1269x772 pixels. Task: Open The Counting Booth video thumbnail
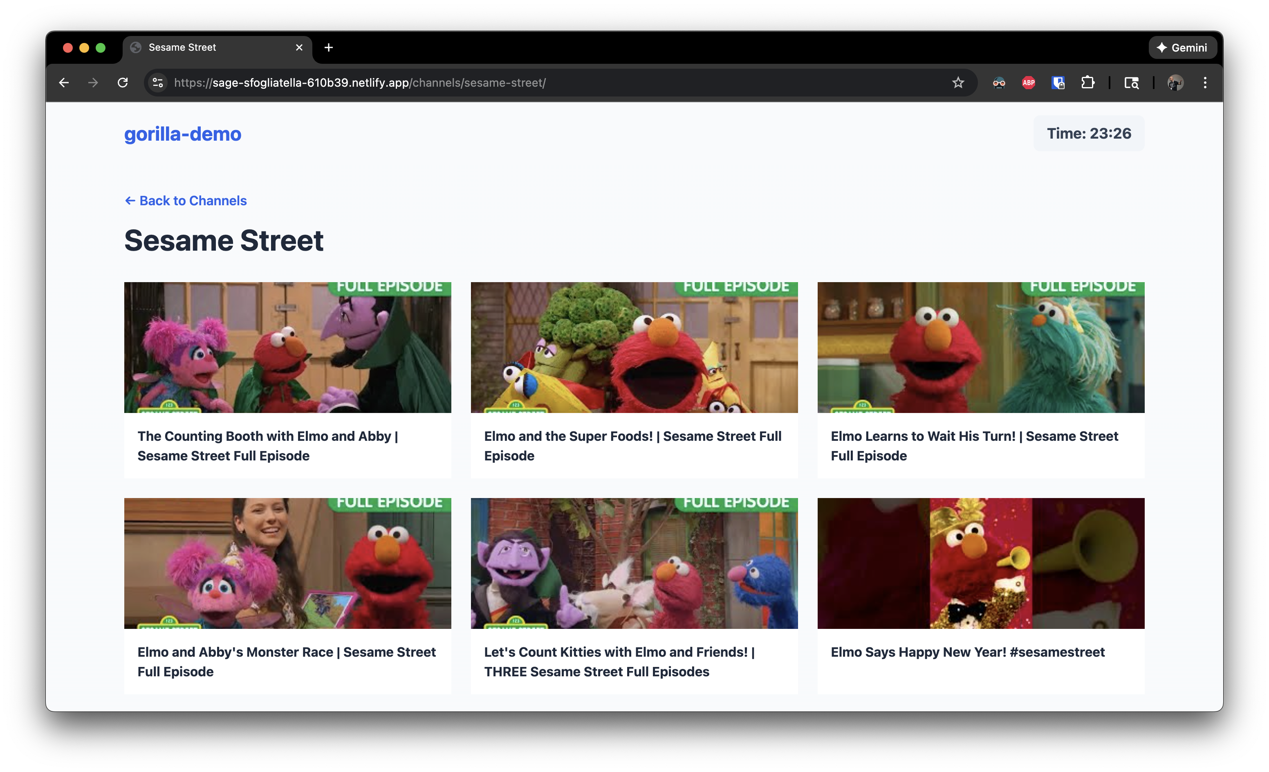(287, 347)
